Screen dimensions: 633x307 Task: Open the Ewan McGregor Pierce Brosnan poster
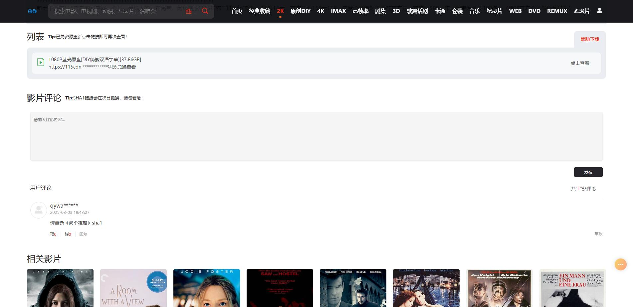[x=353, y=288]
